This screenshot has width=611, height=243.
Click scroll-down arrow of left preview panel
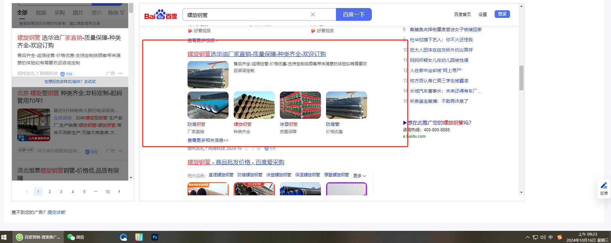click(131, 178)
